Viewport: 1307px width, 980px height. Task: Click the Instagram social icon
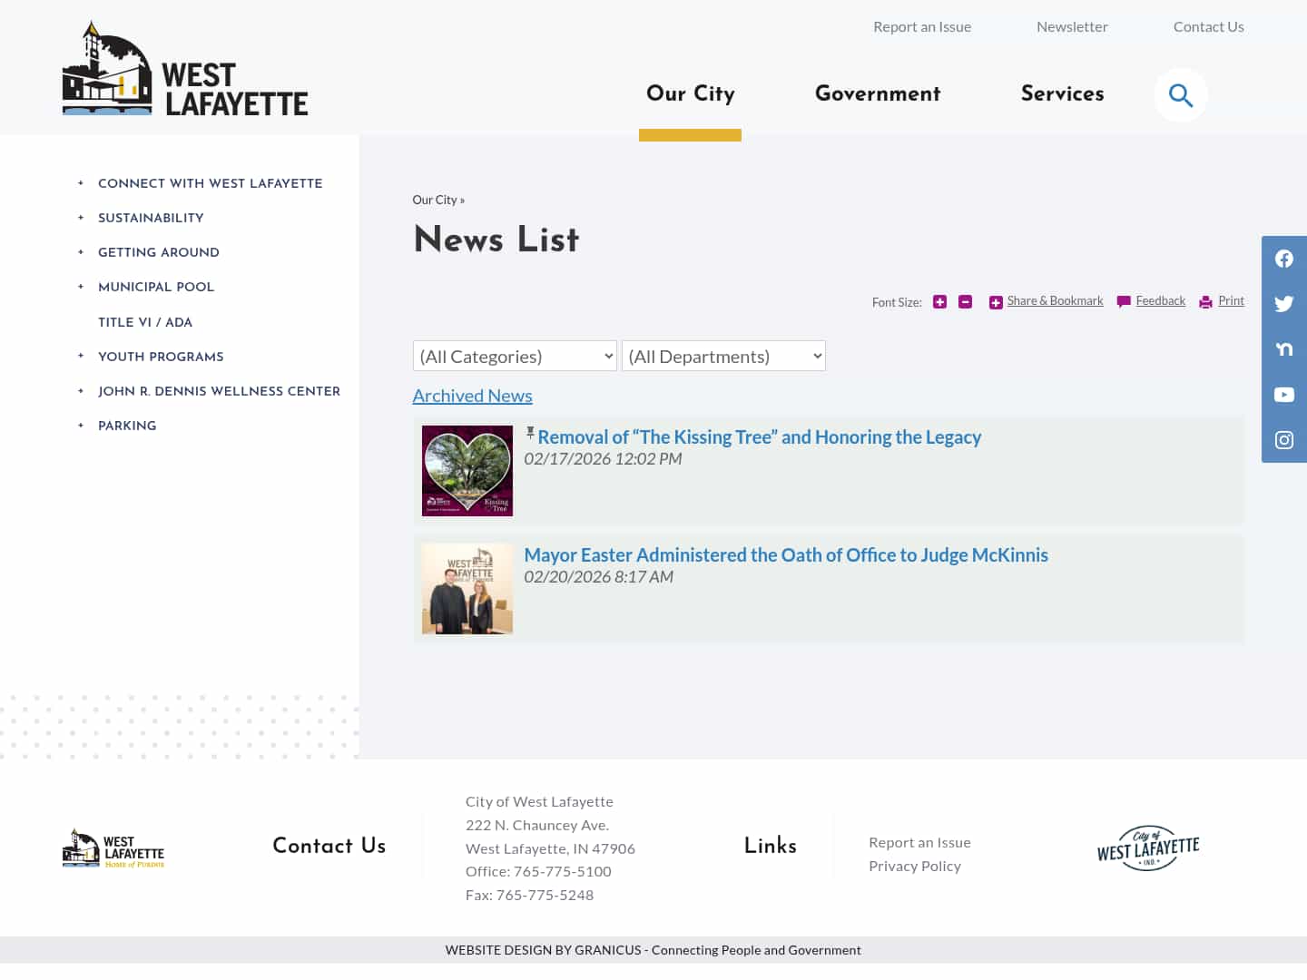1283,440
